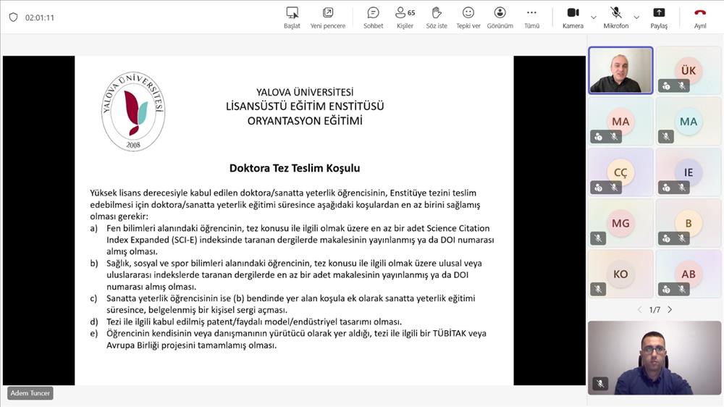Leave the meeting with Ayrıl
The image size is (724, 407).
click(700, 17)
